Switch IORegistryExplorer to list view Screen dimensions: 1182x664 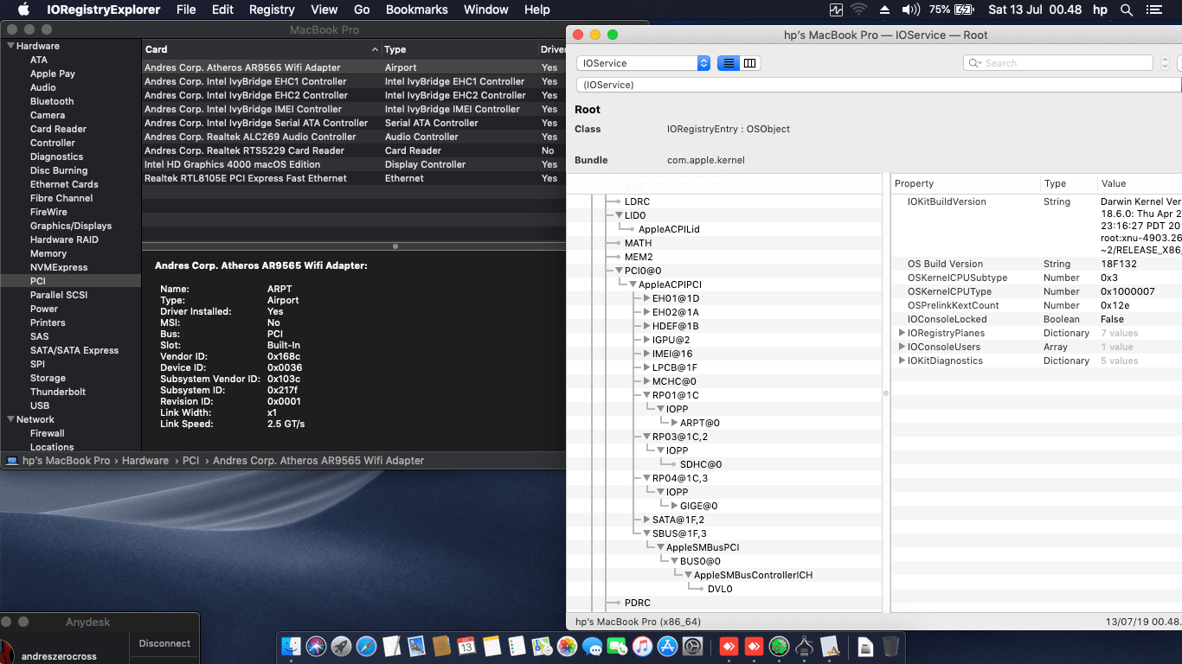[x=729, y=63]
